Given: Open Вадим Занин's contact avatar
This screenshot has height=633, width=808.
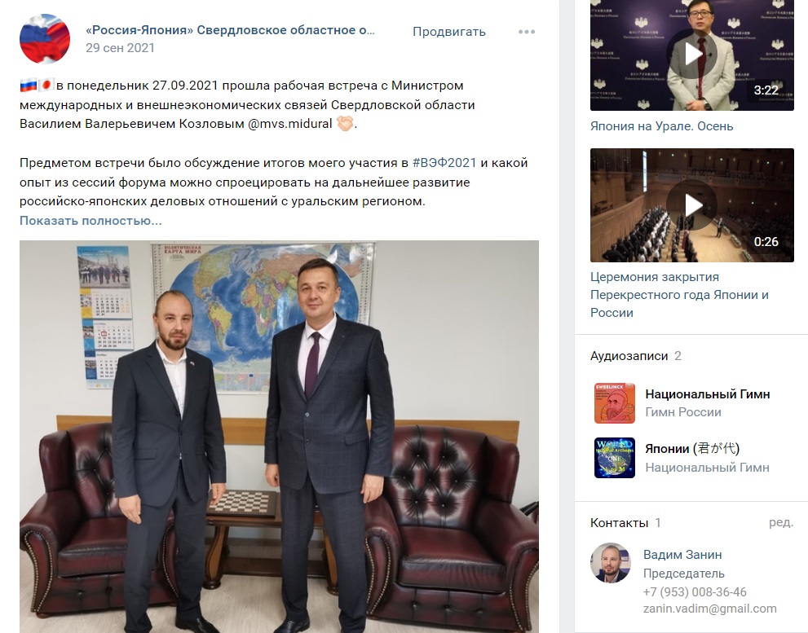Looking at the screenshot, I should [611, 562].
